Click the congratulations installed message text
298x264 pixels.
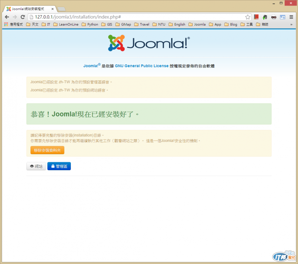coord(85,114)
